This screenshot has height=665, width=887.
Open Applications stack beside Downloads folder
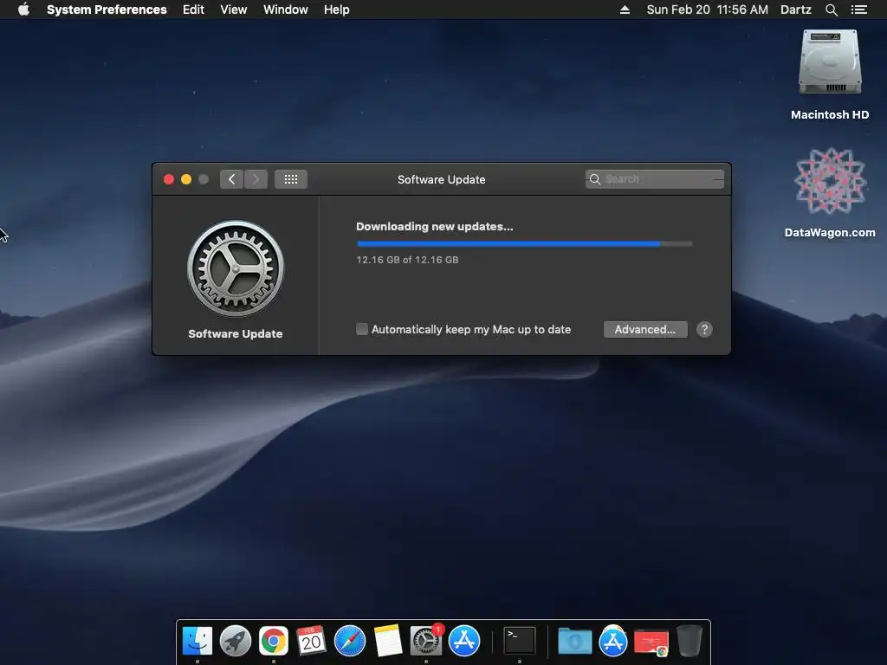[x=613, y=641]
